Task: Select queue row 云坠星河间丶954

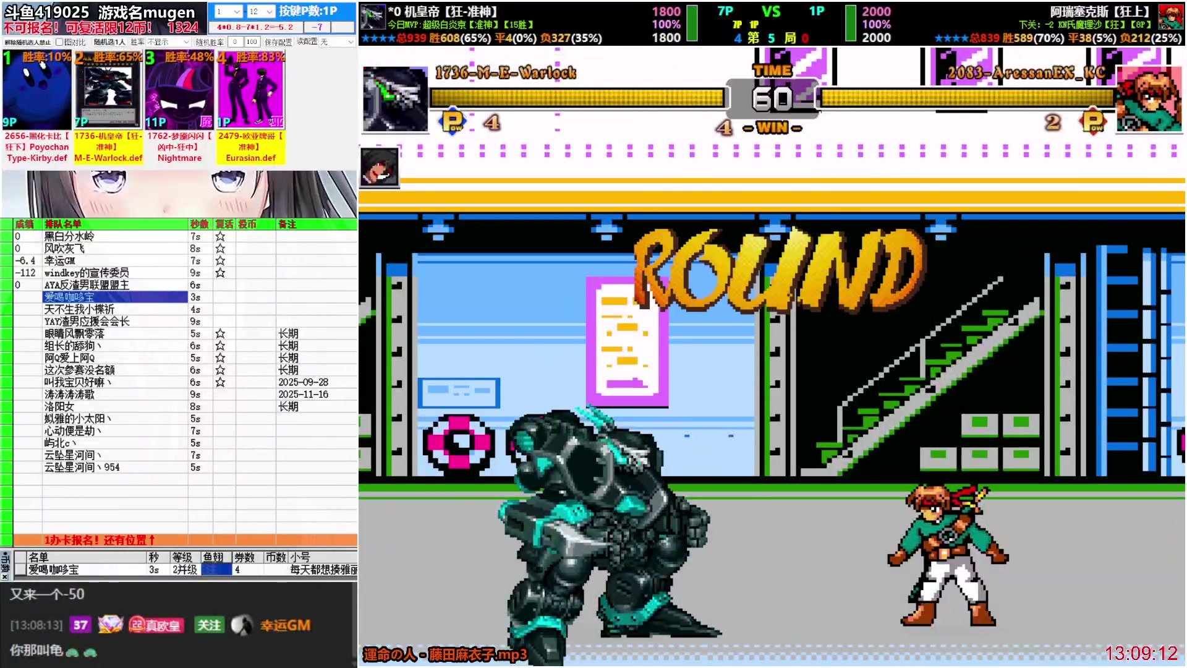Action: 115,468
